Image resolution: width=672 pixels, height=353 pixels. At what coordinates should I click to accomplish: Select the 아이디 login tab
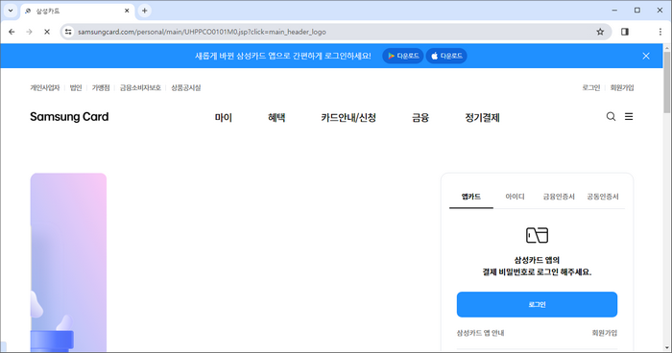(x=516, y=197)
